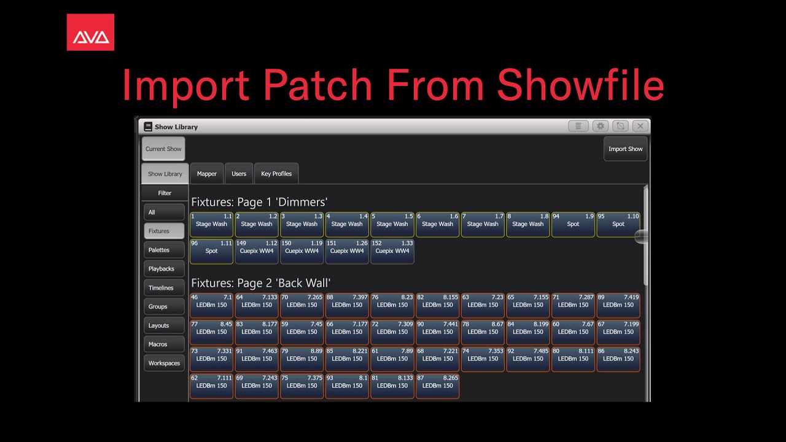Select LEDBm 150 fixture 67 at 7.199
Screen dimensions: 786x442
(x=618, y=332)
